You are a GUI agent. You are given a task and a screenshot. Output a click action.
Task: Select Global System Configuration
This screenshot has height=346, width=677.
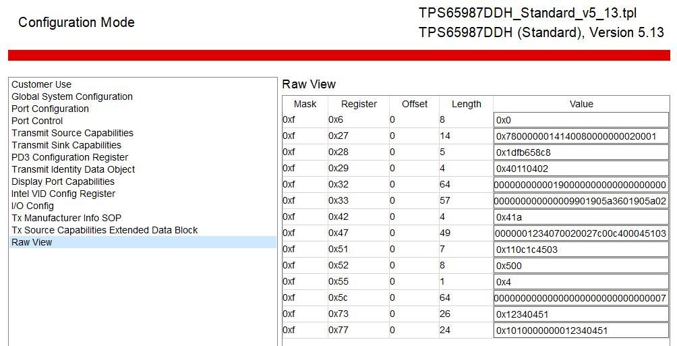tap(142, 96)
